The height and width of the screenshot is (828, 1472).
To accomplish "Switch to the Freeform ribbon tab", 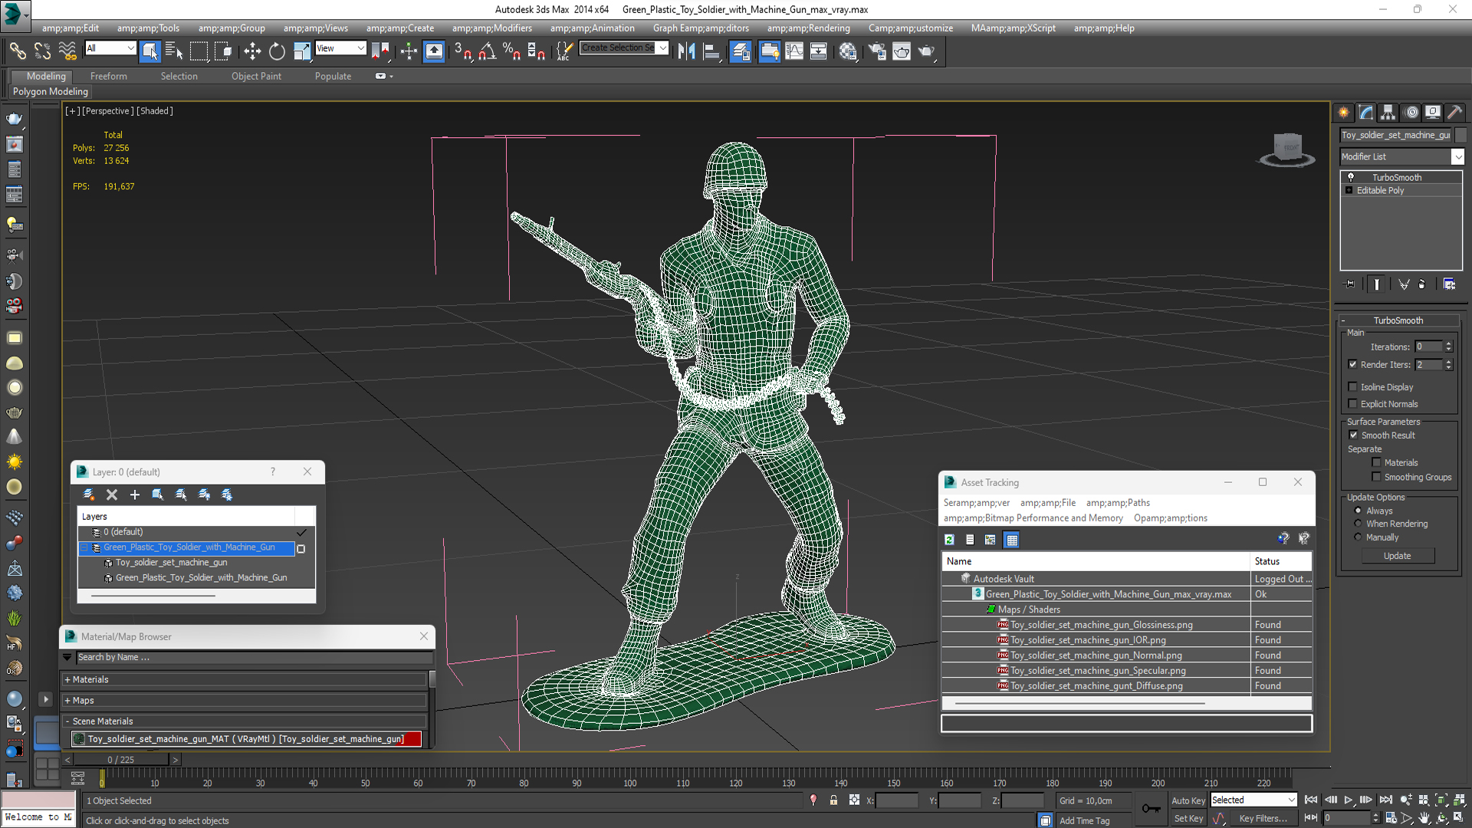I will pos(108,76).
